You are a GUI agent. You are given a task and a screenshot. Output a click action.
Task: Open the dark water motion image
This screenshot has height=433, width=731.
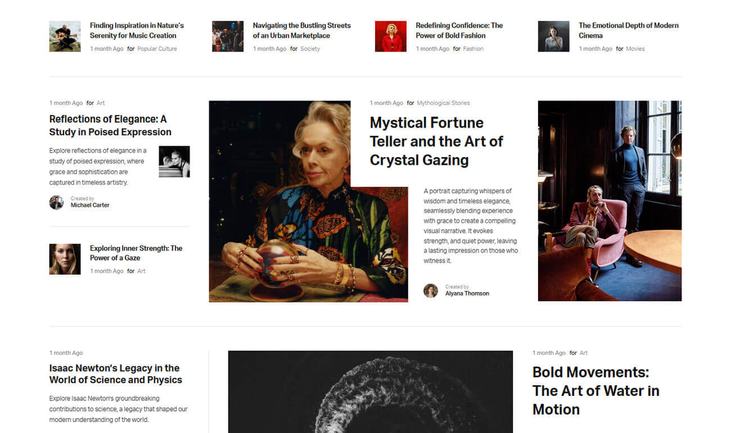tap(371, 392)
